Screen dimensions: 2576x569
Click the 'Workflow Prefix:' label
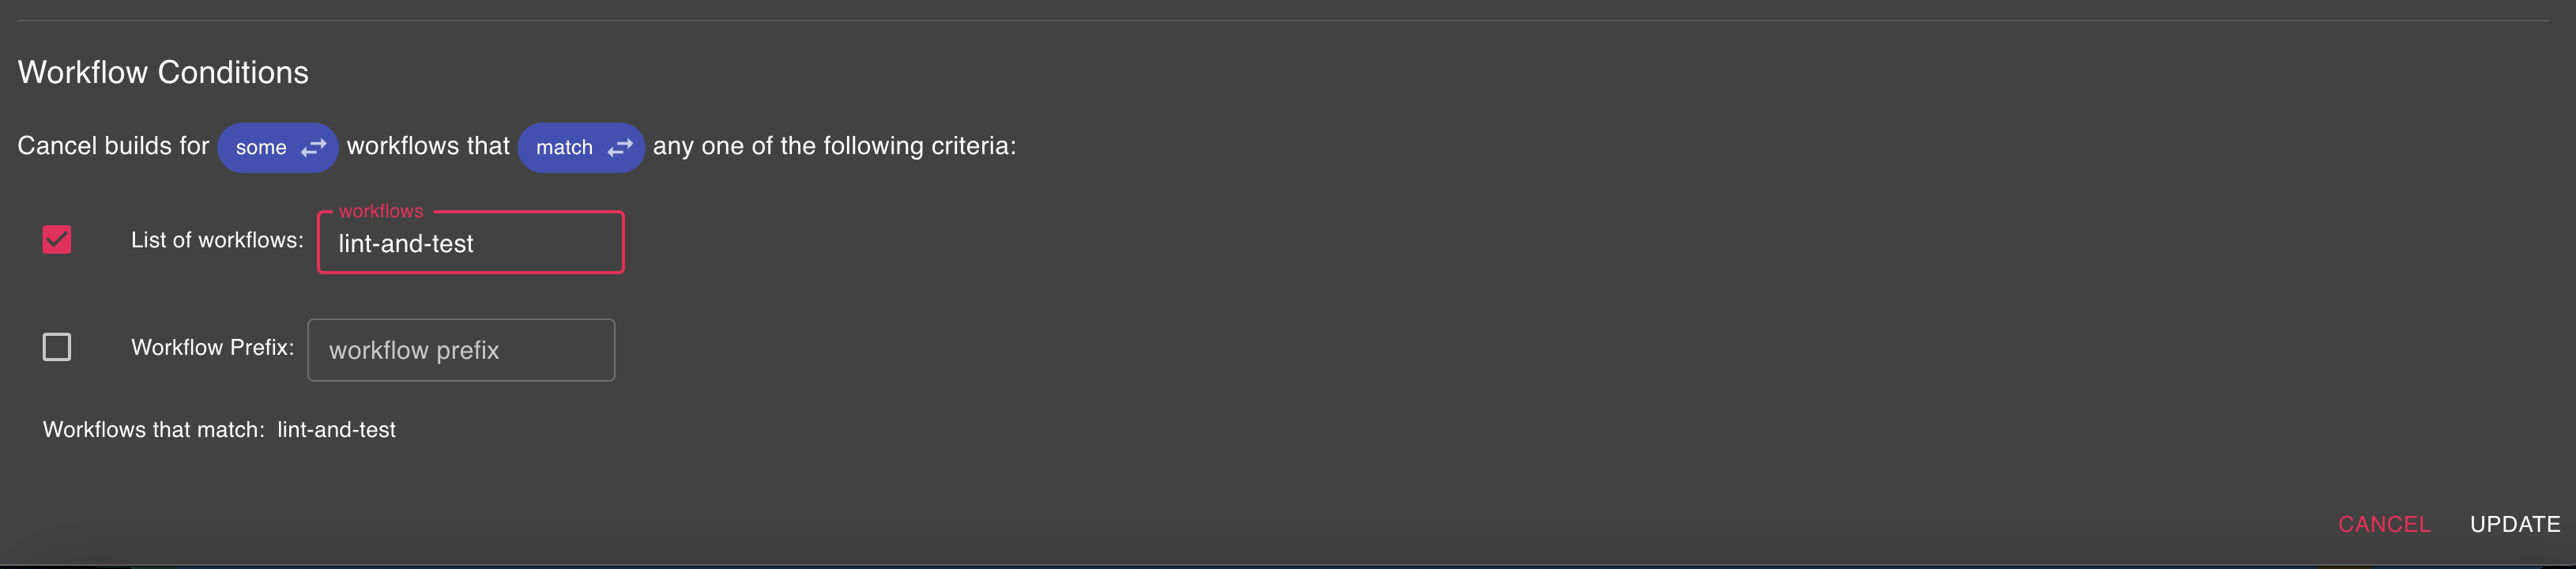click(213, 348)
